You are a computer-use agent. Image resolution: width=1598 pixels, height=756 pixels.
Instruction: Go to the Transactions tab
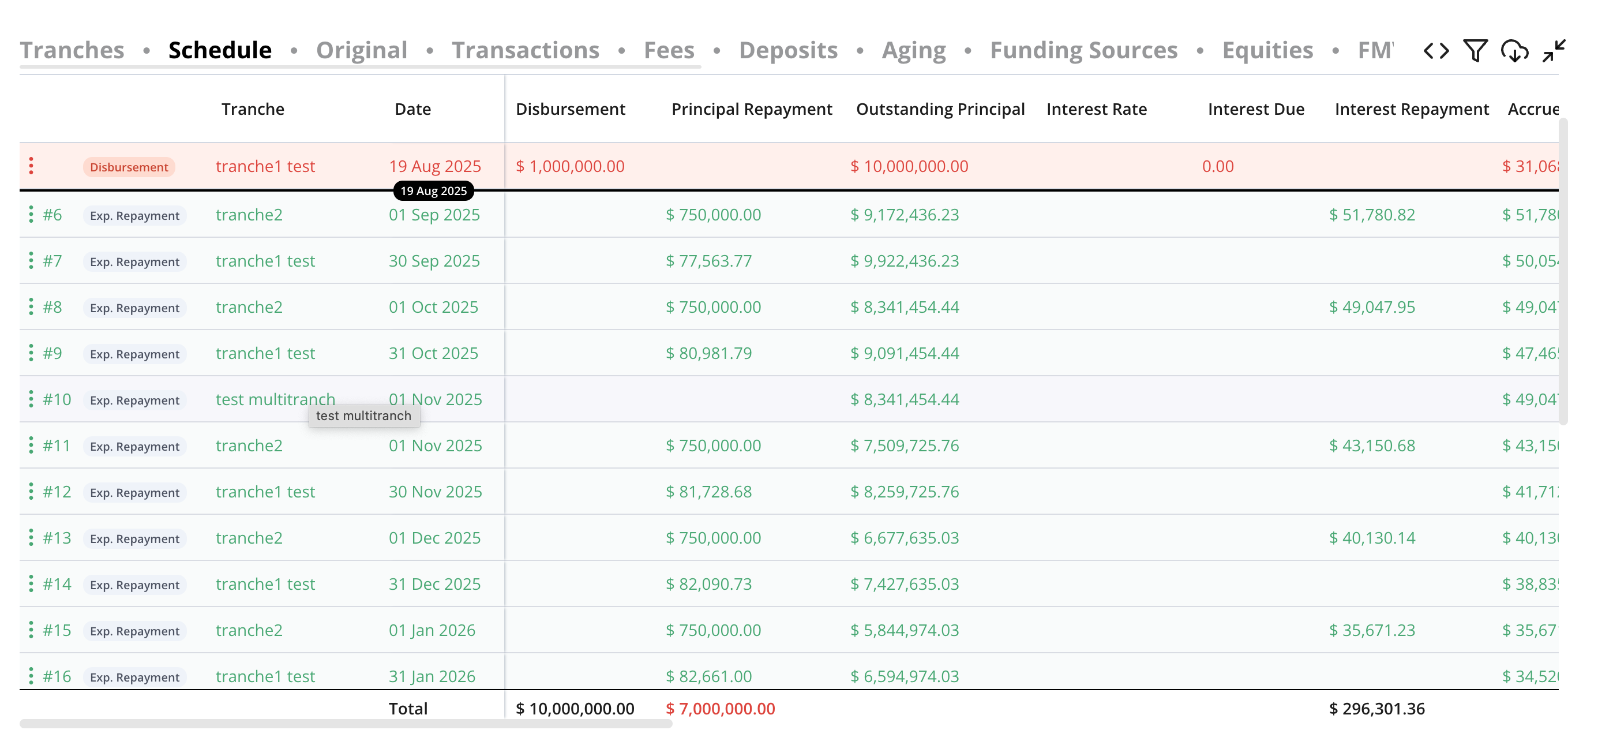tap(526, 50)
